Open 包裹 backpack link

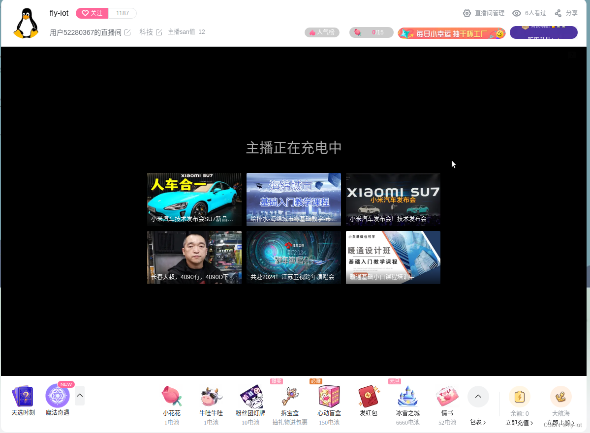point(478,422)
